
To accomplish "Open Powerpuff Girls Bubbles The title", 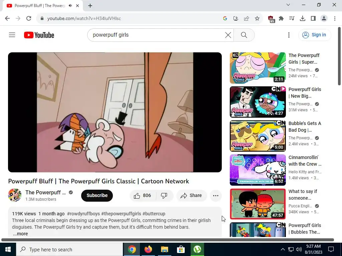I will coord(305,229).
